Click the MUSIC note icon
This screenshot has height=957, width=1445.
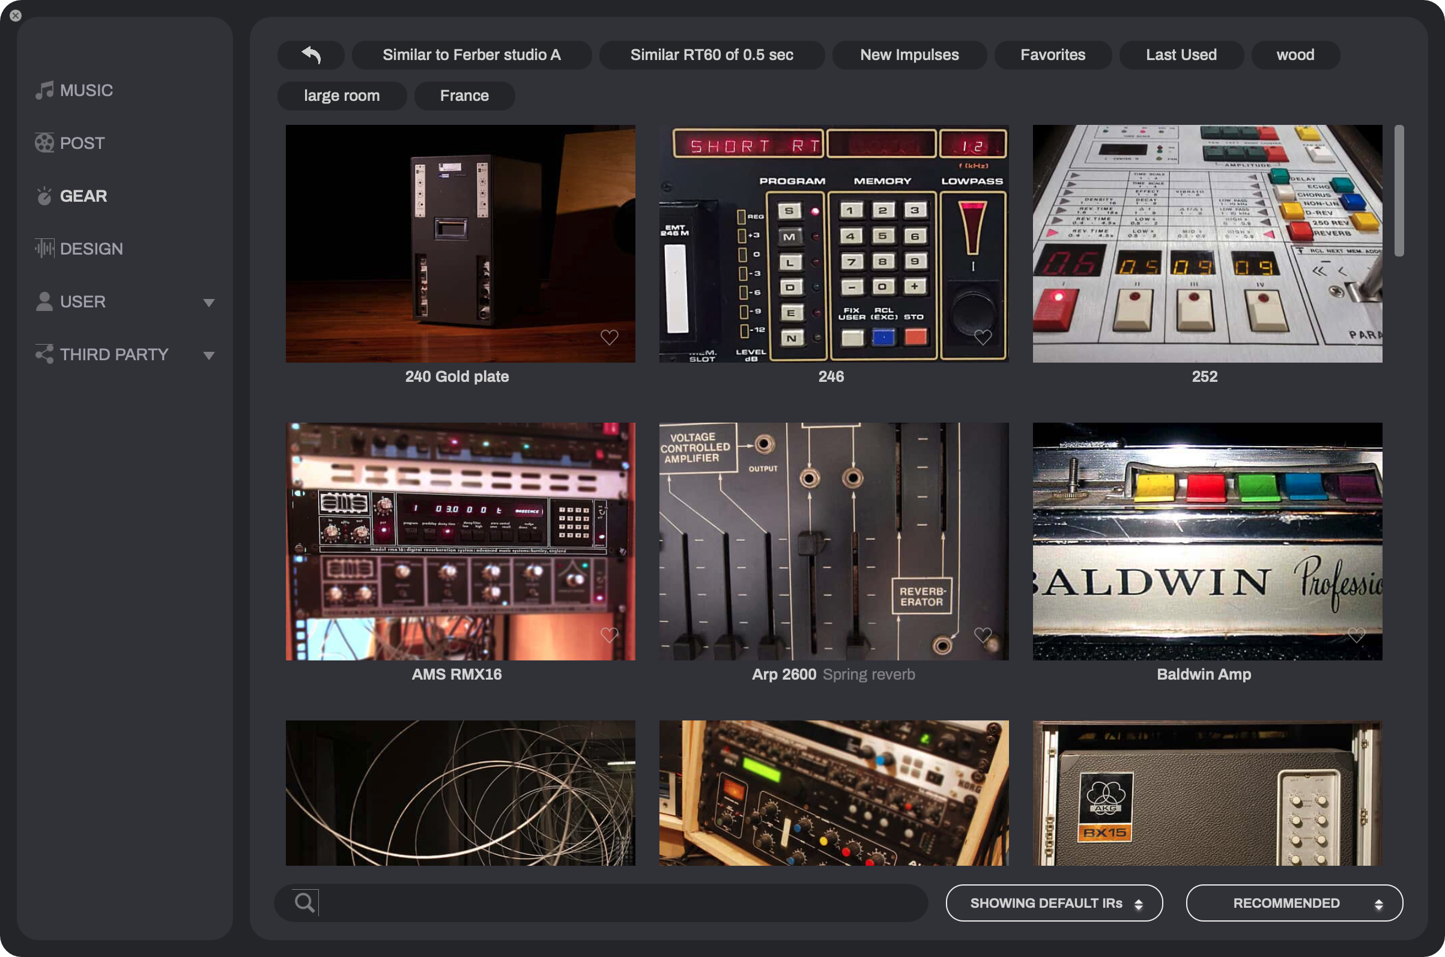coord(44,90)
